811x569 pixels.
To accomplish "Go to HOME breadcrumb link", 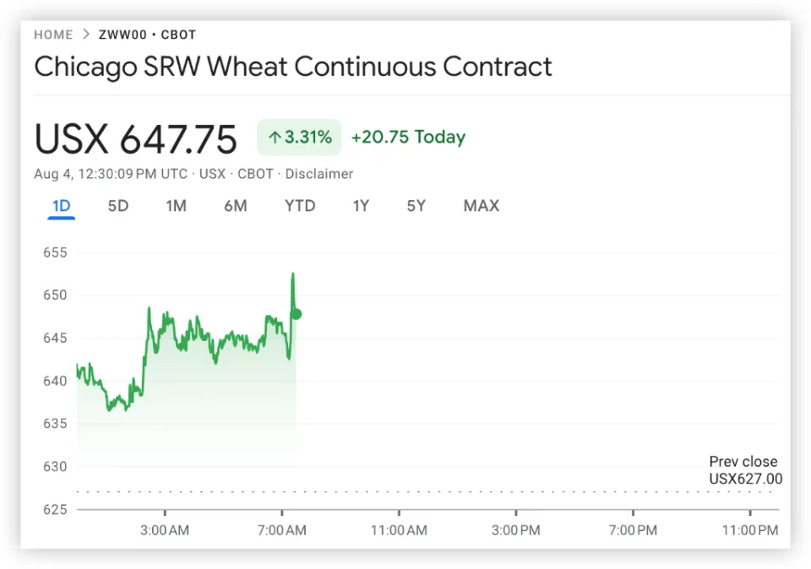I will click(x=53, y=35).
